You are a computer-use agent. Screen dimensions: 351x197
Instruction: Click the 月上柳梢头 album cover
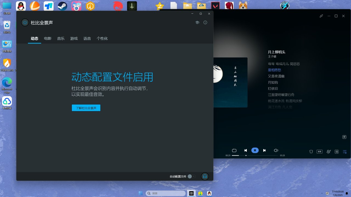point(230,82)
